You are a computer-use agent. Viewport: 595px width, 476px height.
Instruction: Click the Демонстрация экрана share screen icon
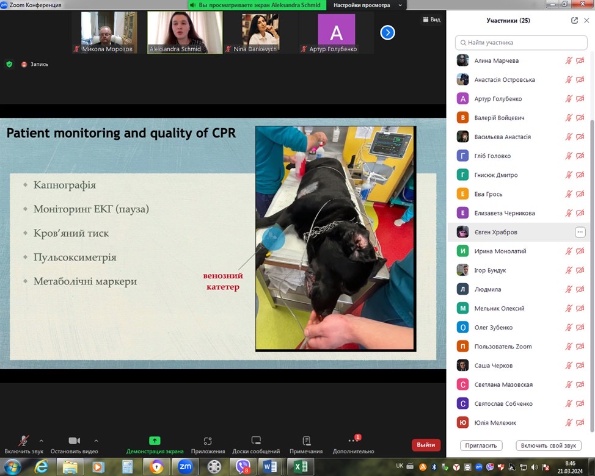pyautogui.click(x=155, y=441)
